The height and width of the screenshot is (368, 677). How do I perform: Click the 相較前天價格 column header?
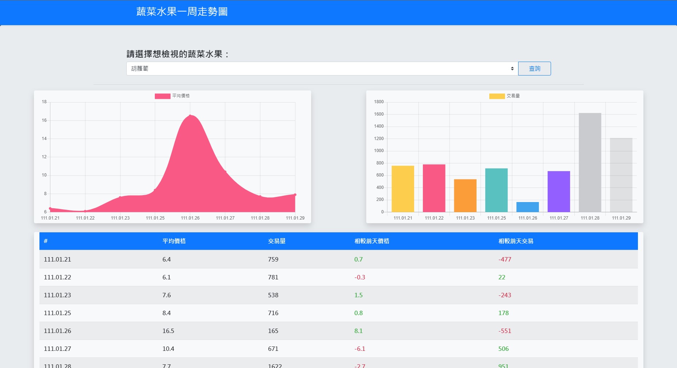point(372,241)
